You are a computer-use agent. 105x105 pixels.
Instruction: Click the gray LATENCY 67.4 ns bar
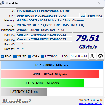pyautogui.click(x=24, y=92)
